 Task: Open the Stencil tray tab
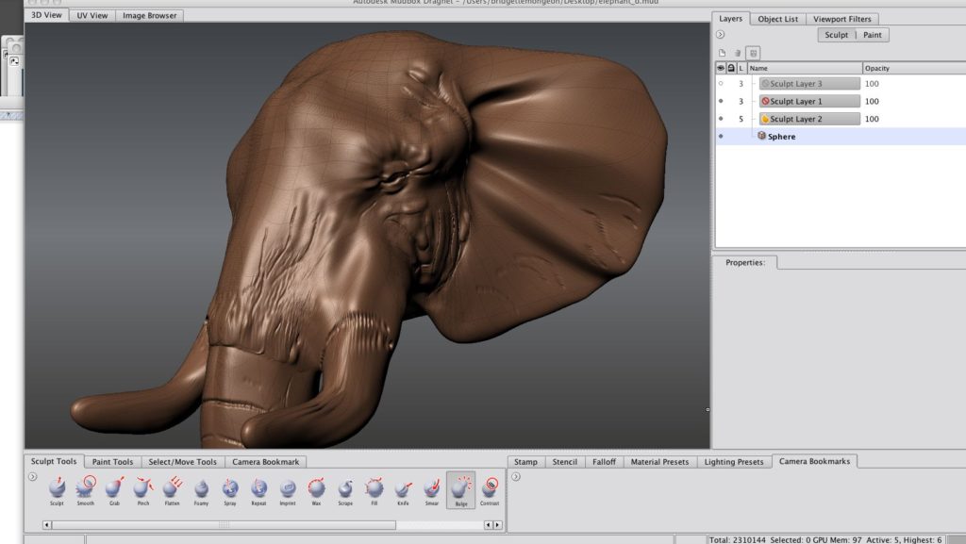[564, 462]
